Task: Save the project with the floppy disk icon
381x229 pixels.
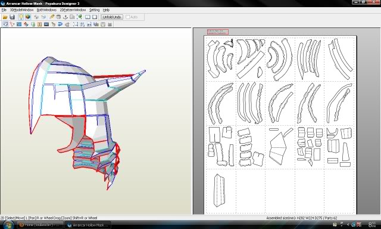Action: 12,17
